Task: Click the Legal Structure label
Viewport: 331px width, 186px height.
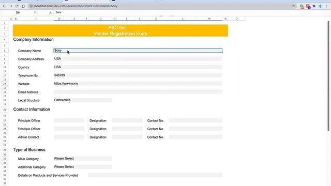Action: (x=29, y=100)
